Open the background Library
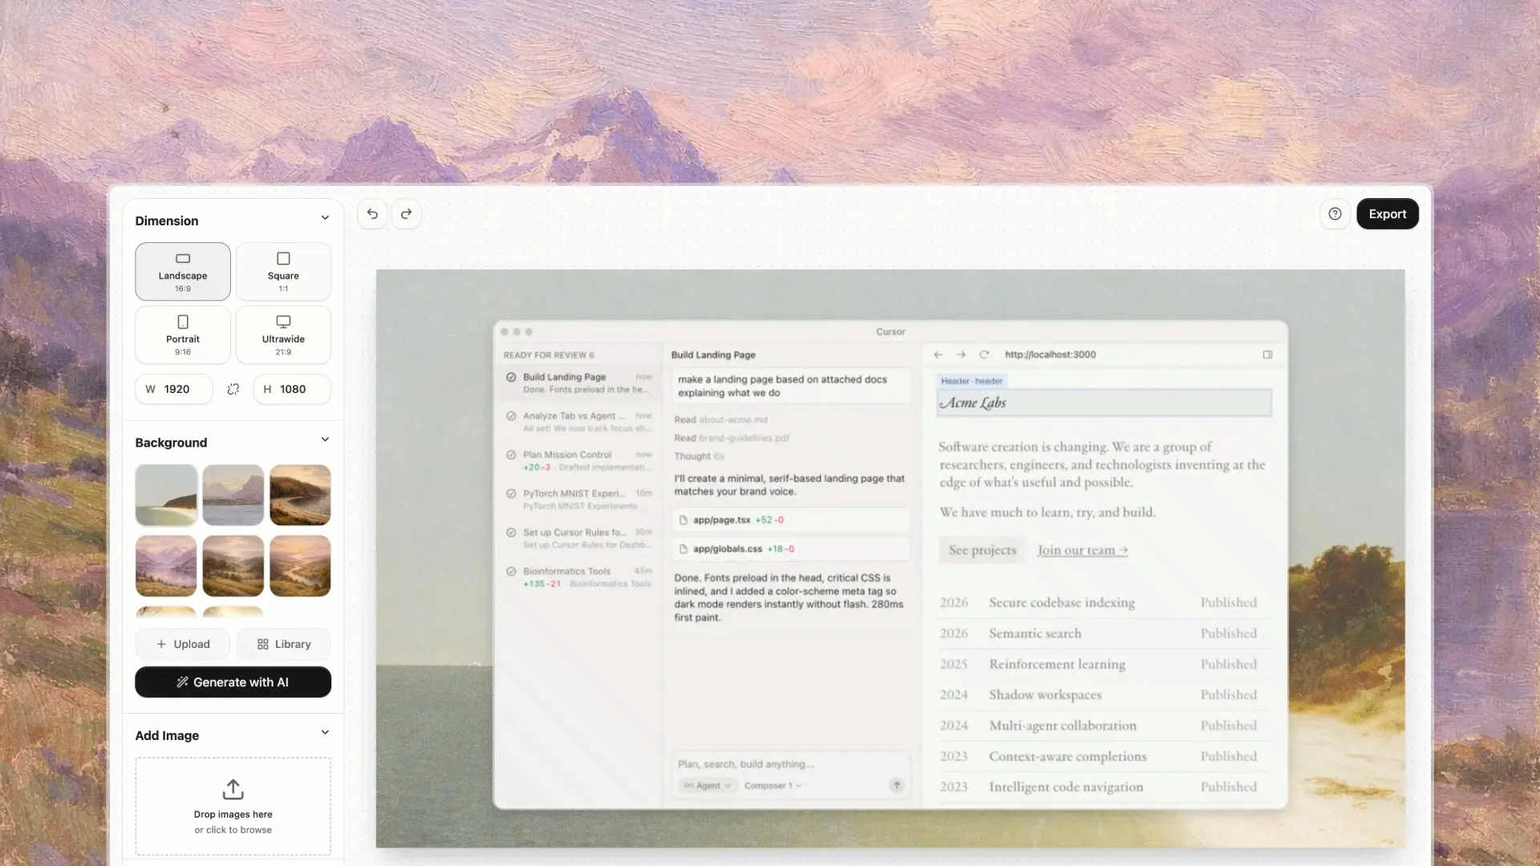The image size is (1540, 866). (283, 644)
